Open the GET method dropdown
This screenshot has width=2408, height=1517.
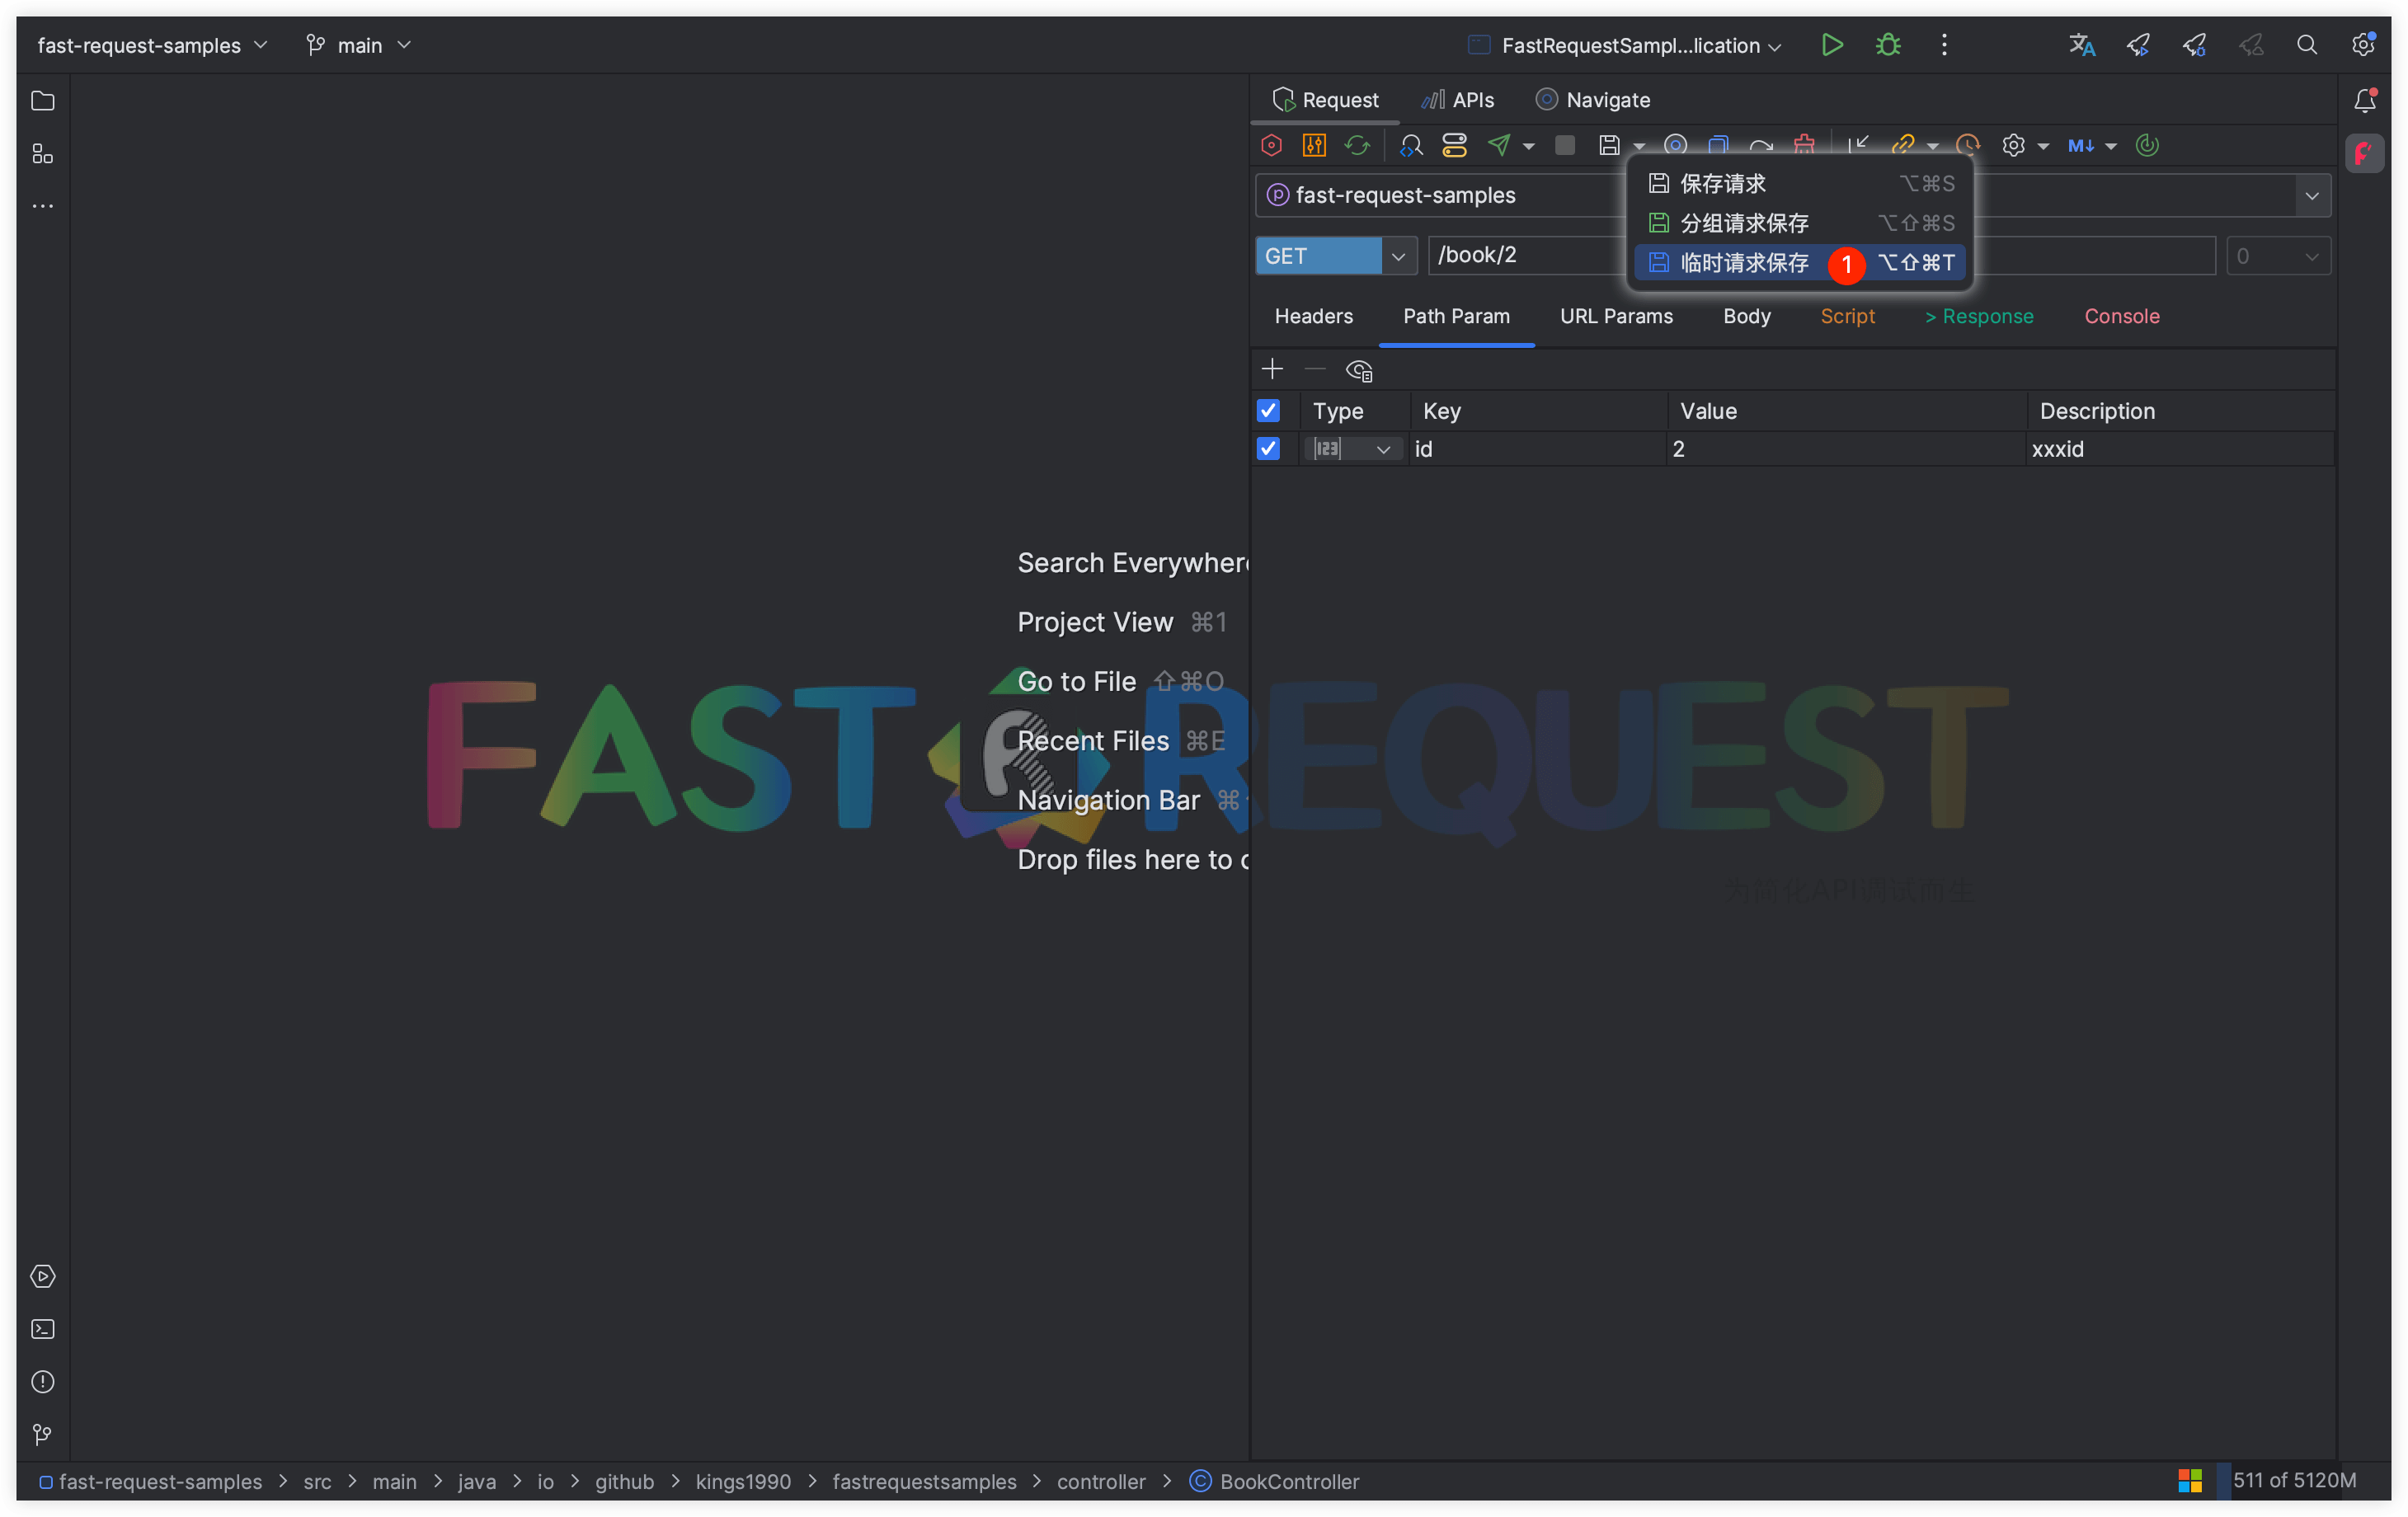(1398, 256)
